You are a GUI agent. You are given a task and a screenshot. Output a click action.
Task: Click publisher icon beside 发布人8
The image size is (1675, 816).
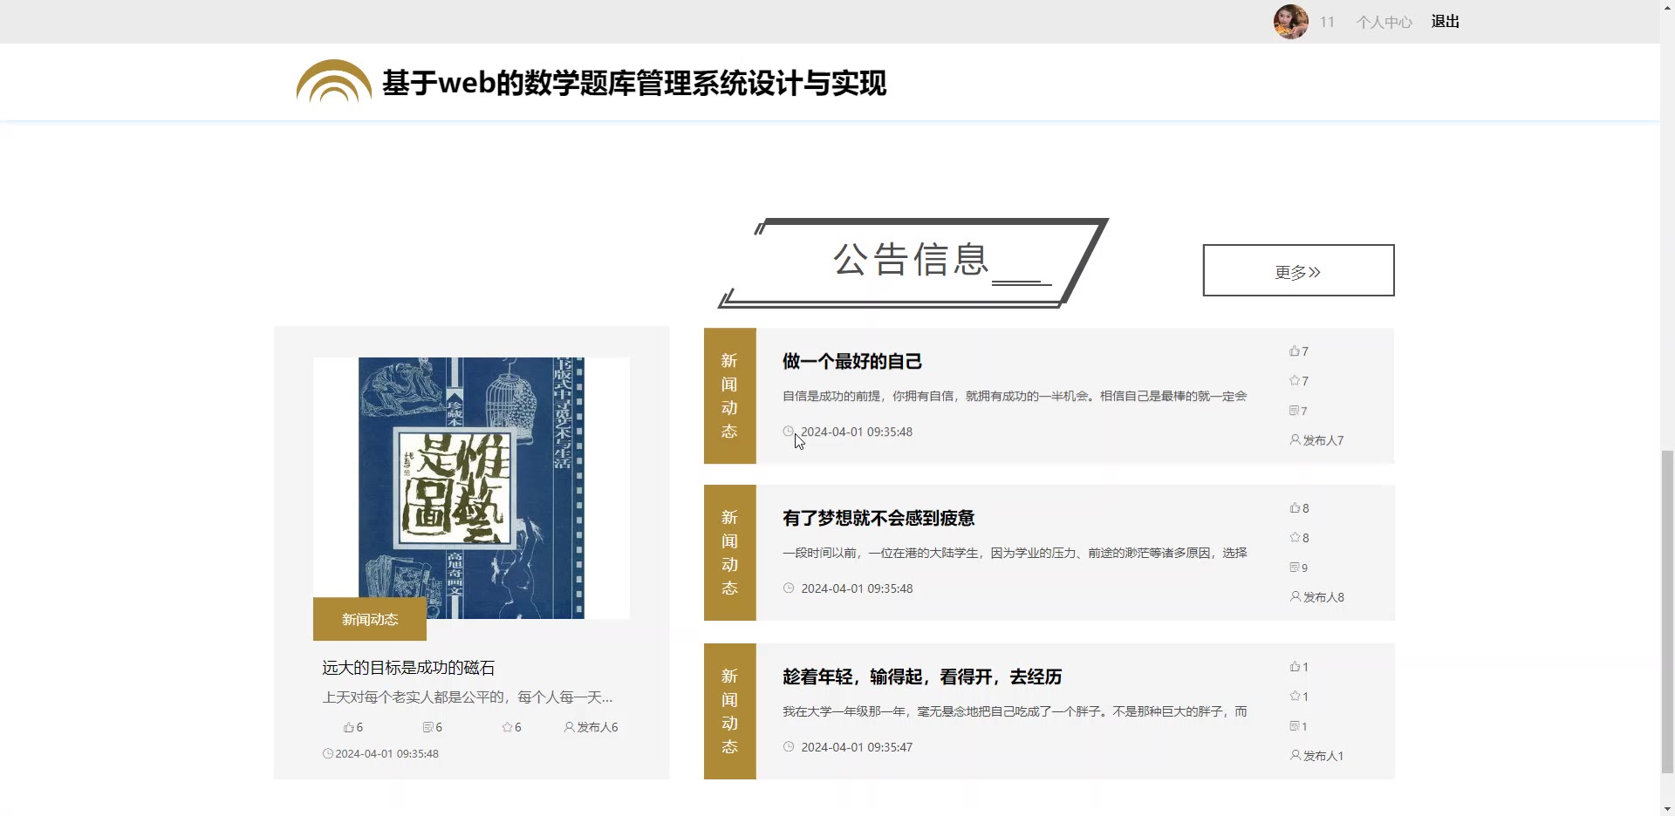pyautogui.click(x=1295, y=597)
